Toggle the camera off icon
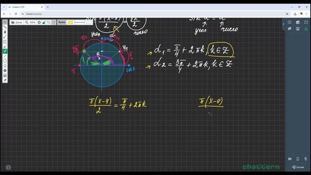The image size is (311, 175). 290,159
